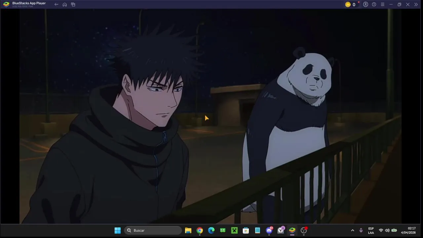Open the BlueStacks account profile icon

tap(365, 5)
